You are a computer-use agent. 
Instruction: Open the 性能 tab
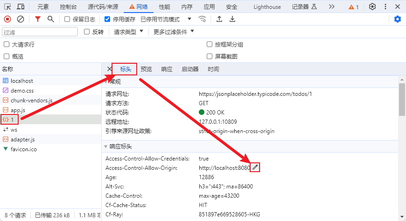(x=165, y=7)
